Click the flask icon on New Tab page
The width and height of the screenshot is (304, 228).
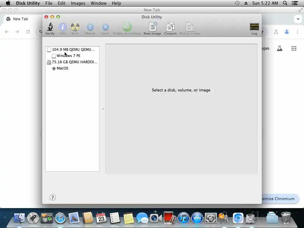(280, 48)
